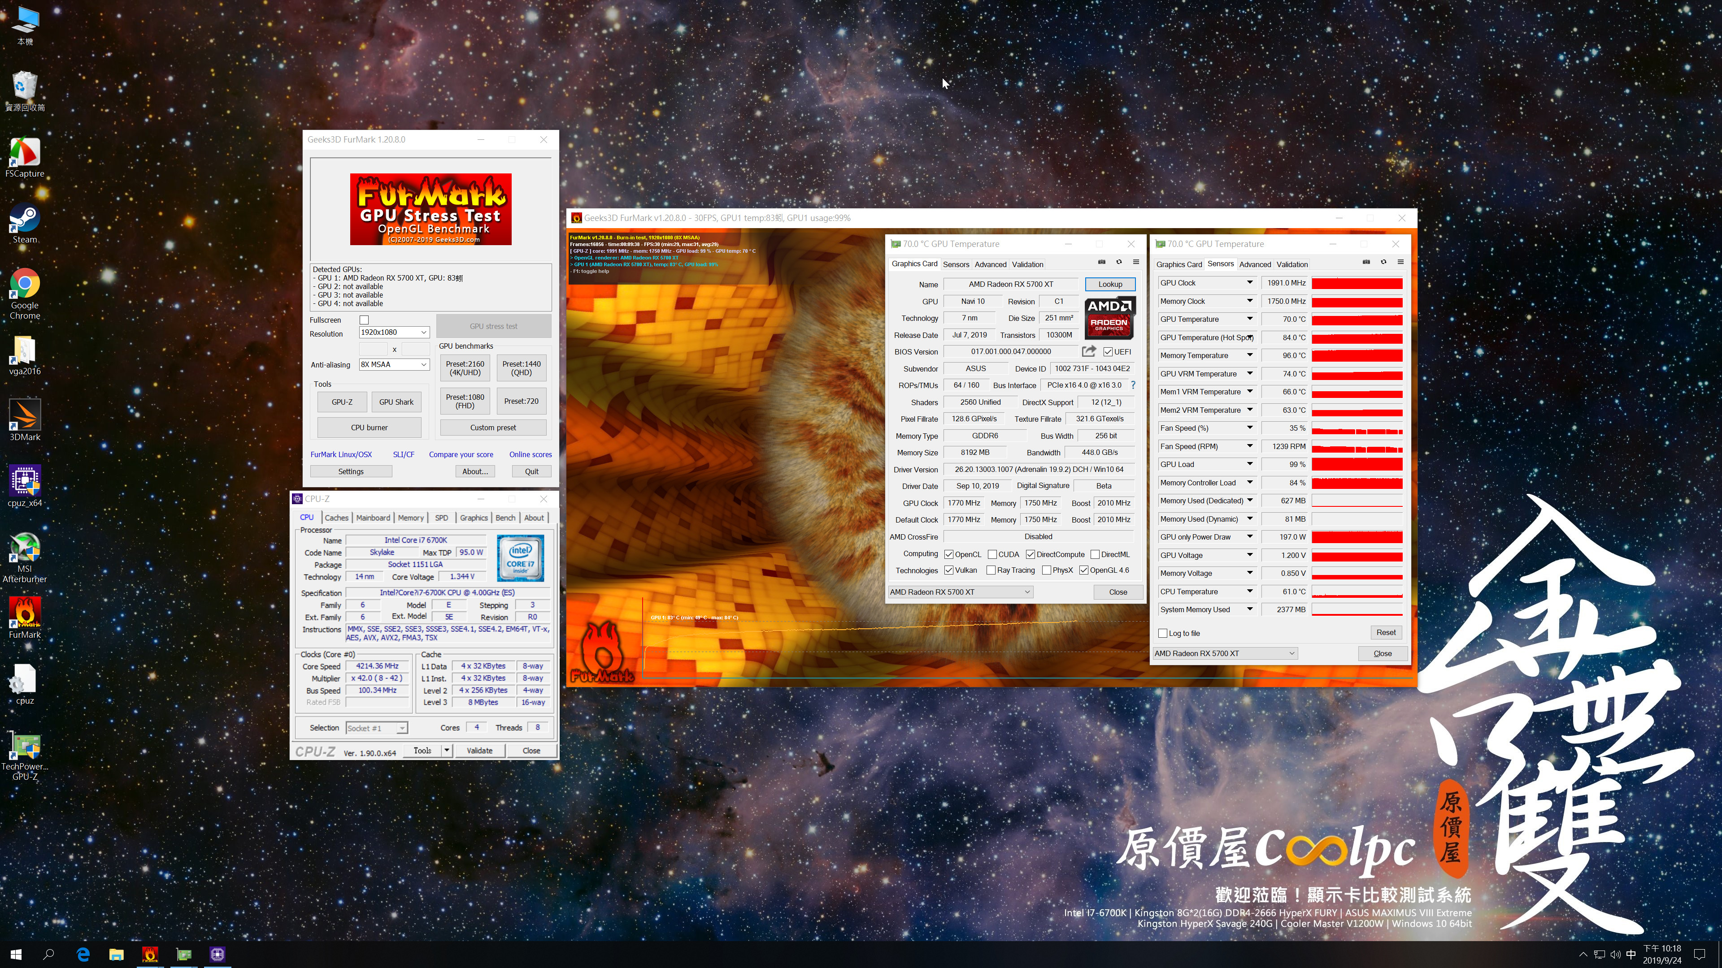This screenshot has width=1722, height=968.
Task: Switch to SPD tab in CPU-Z
Action: [x=441, y=518]
